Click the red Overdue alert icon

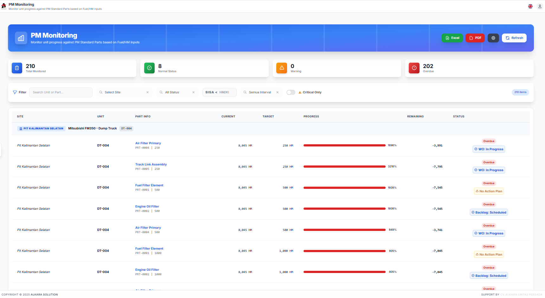pyautogui.click(x=414, y=68)
